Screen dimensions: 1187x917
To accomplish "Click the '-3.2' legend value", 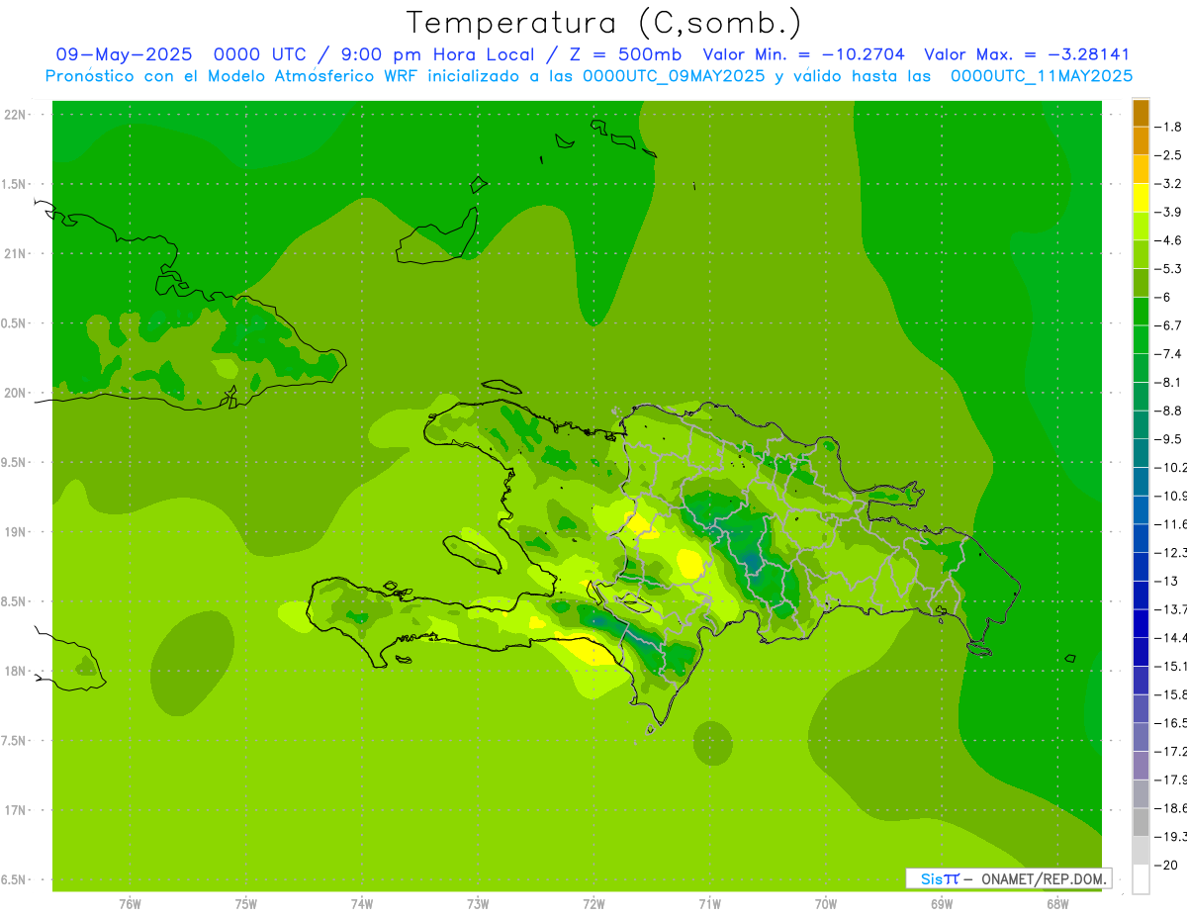I will click(x=1169, y=184).
